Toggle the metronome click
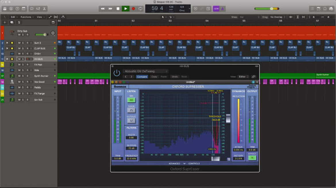336x188 pixels. [x=223, y=9]
